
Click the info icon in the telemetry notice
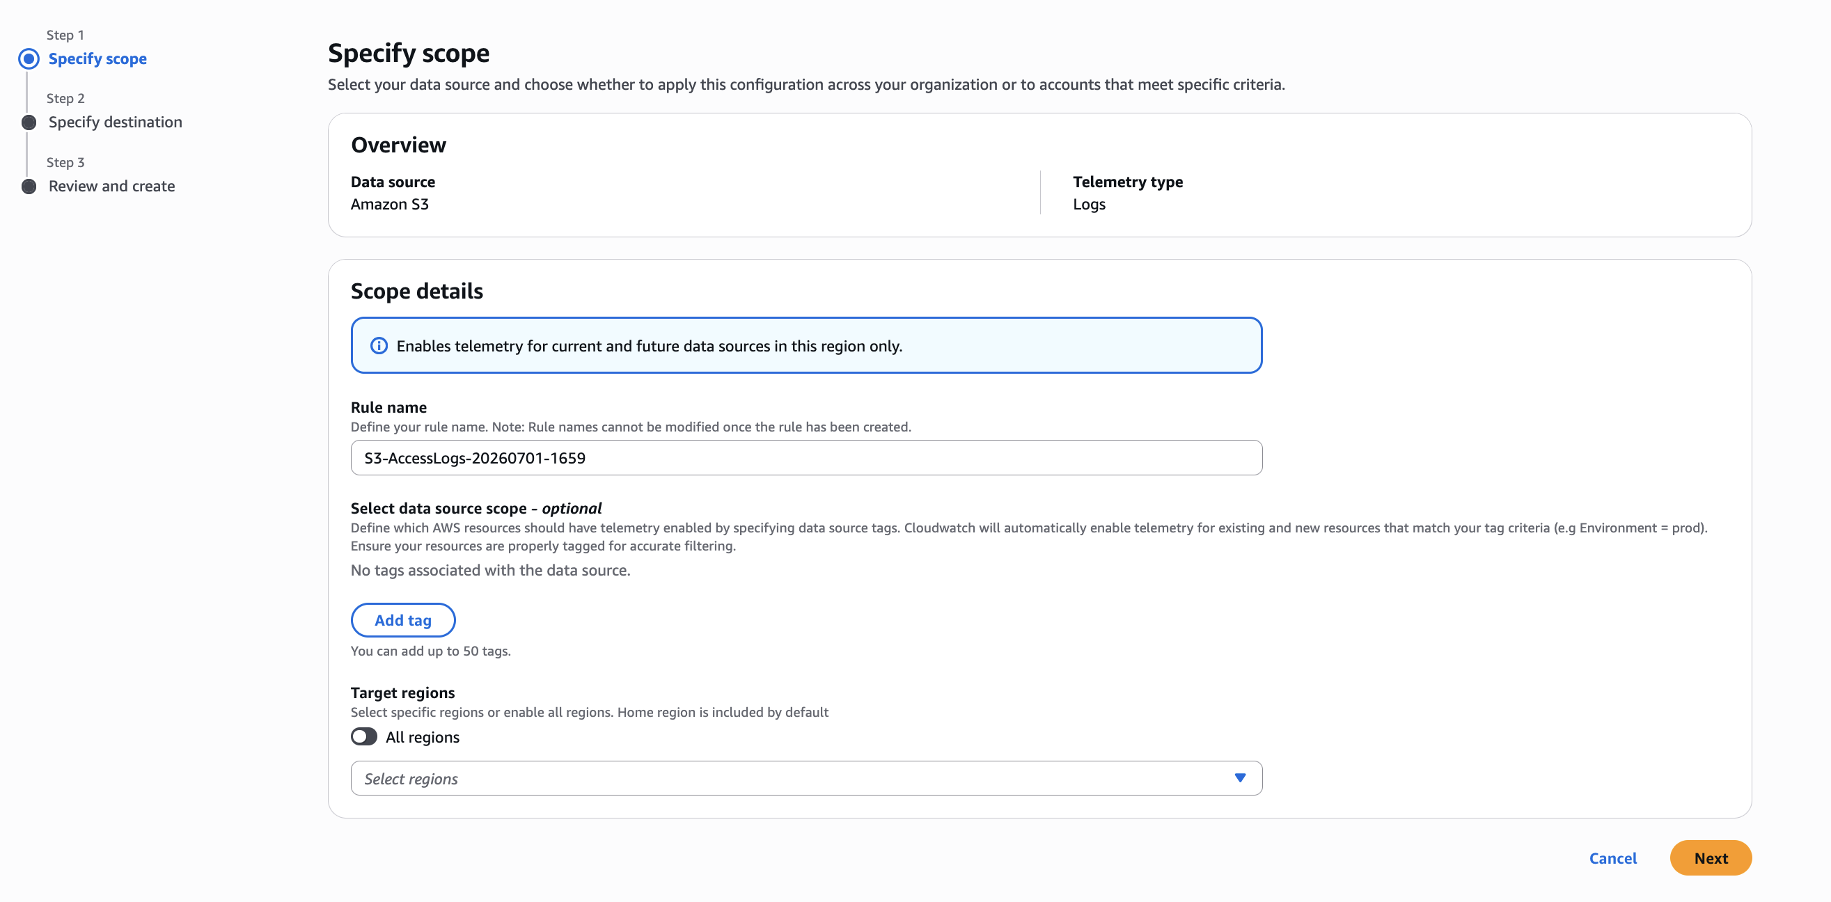(x=379, y=346)
